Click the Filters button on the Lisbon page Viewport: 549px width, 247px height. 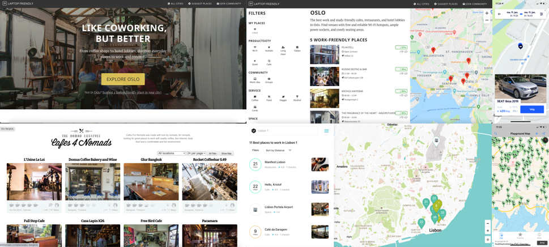click(256, 151)
